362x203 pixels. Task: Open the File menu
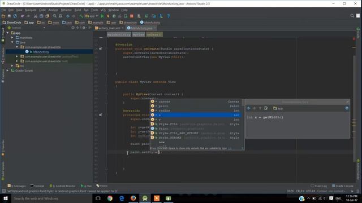pos(4,10)
